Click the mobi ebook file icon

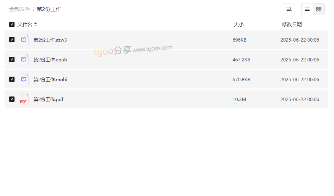[24, 79]
